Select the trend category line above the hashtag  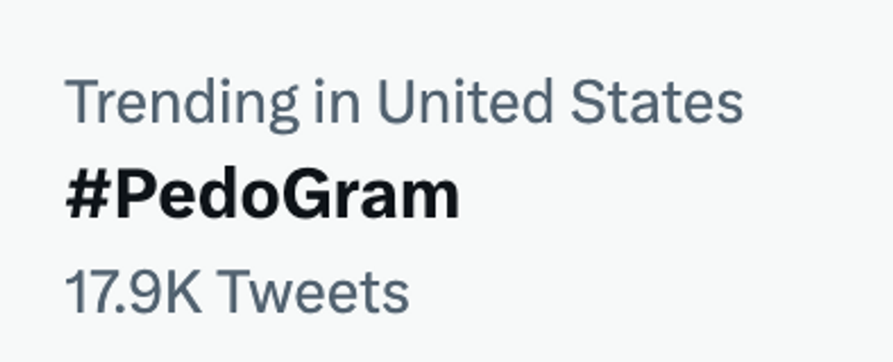tap(404, 106)
